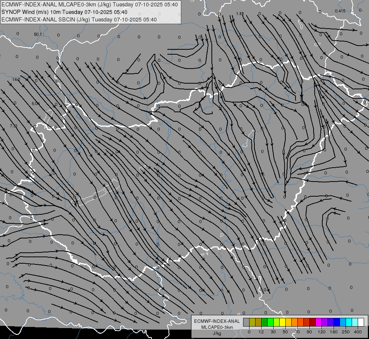This screenshot has height=339, width=369.
Task: Click the sky-blue legend swatch
Action: point(343,322)
